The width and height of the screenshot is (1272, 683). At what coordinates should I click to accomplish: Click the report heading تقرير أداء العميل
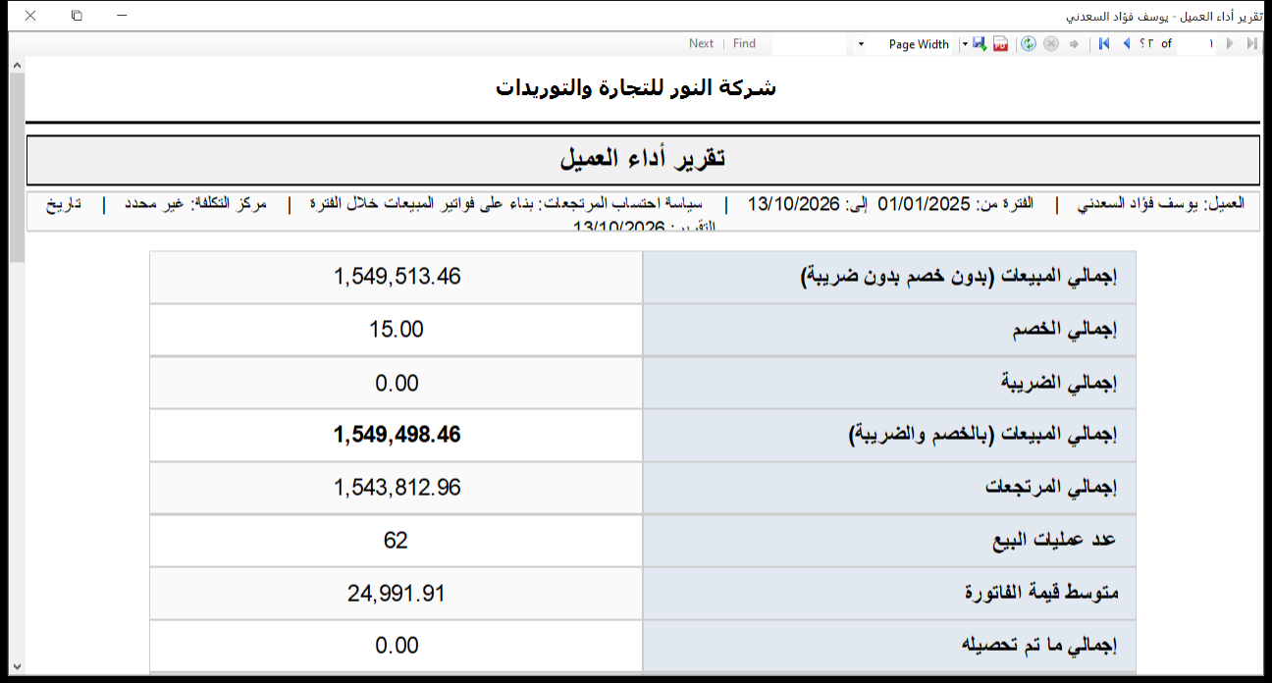pyautogui.click(x=643, y=159)
